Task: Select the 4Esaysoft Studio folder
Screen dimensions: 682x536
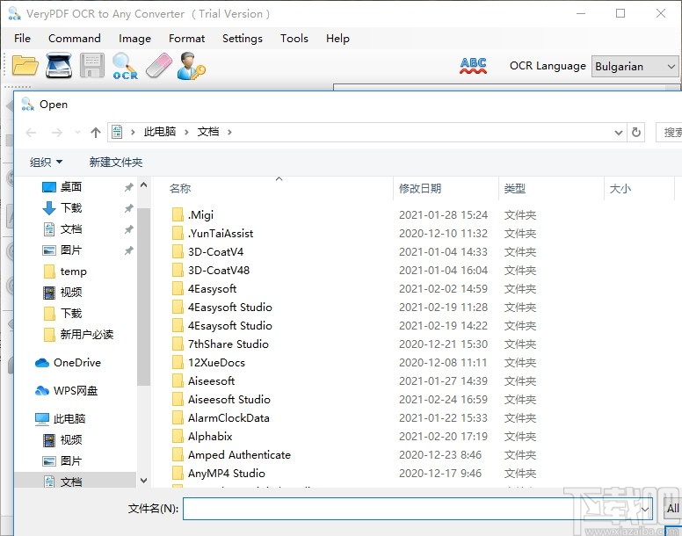Action: (x=229, y=326)
